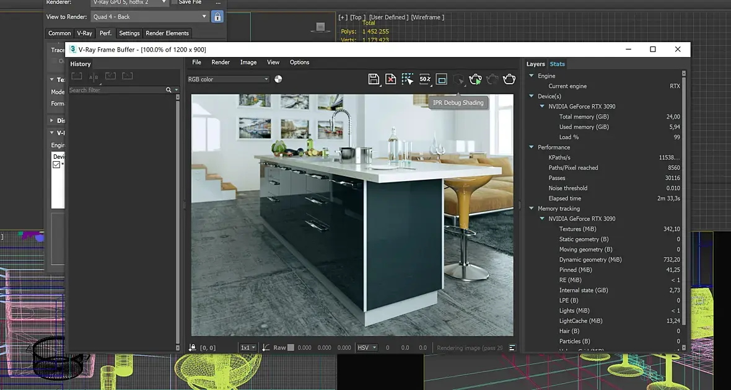
Task: Activate the Follow mouse render icon
Action: click(x=407, y=79)
